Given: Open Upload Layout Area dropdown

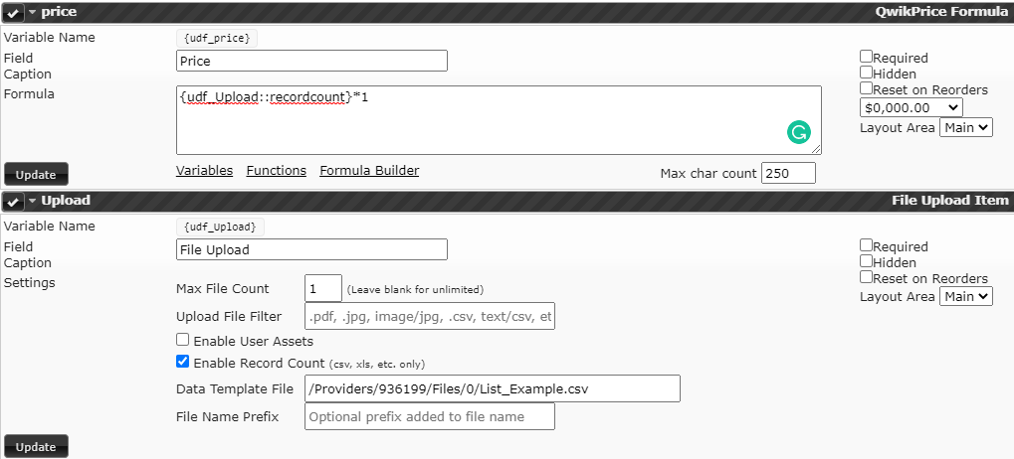Looking at the screenshot, I should tap(966, 296).
